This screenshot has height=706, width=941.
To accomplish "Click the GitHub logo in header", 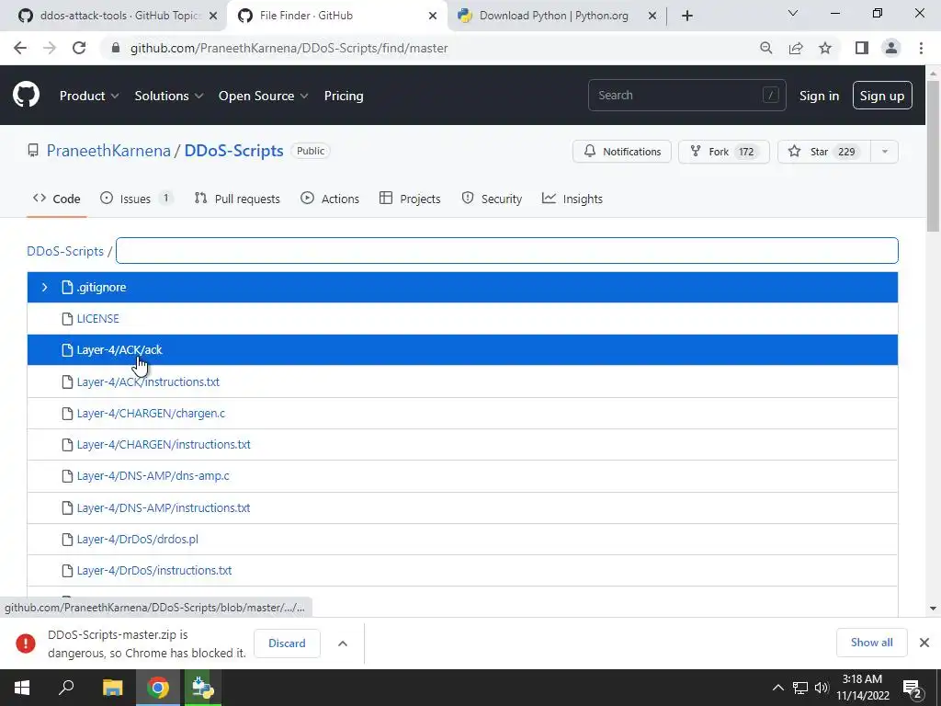I will pos(27,95).
